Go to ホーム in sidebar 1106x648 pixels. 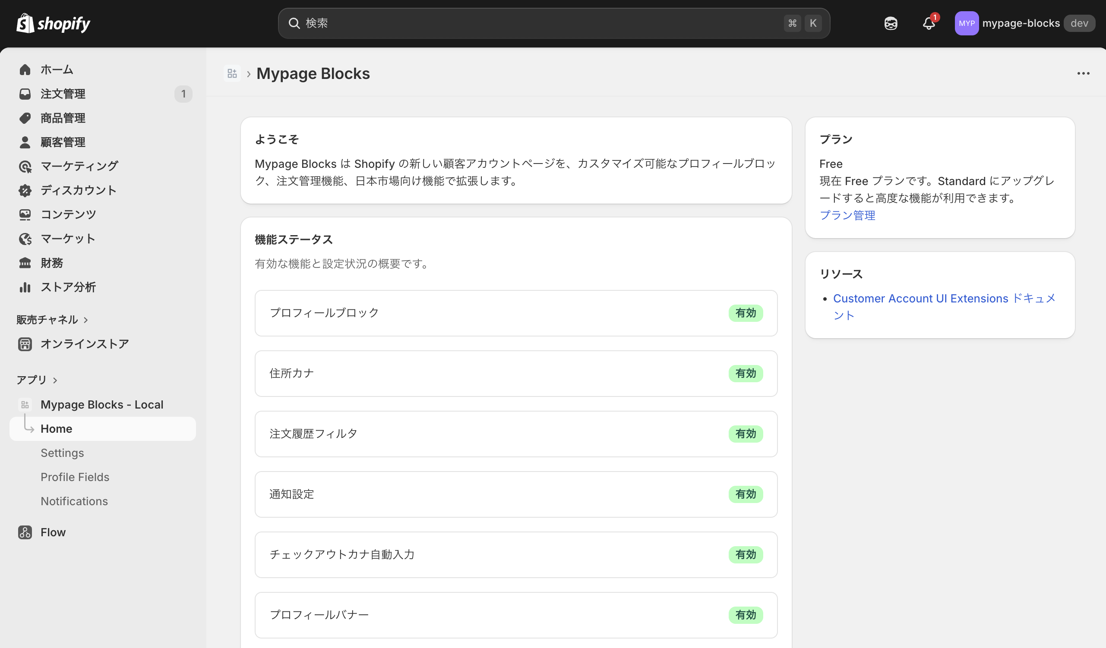(57, 69)
